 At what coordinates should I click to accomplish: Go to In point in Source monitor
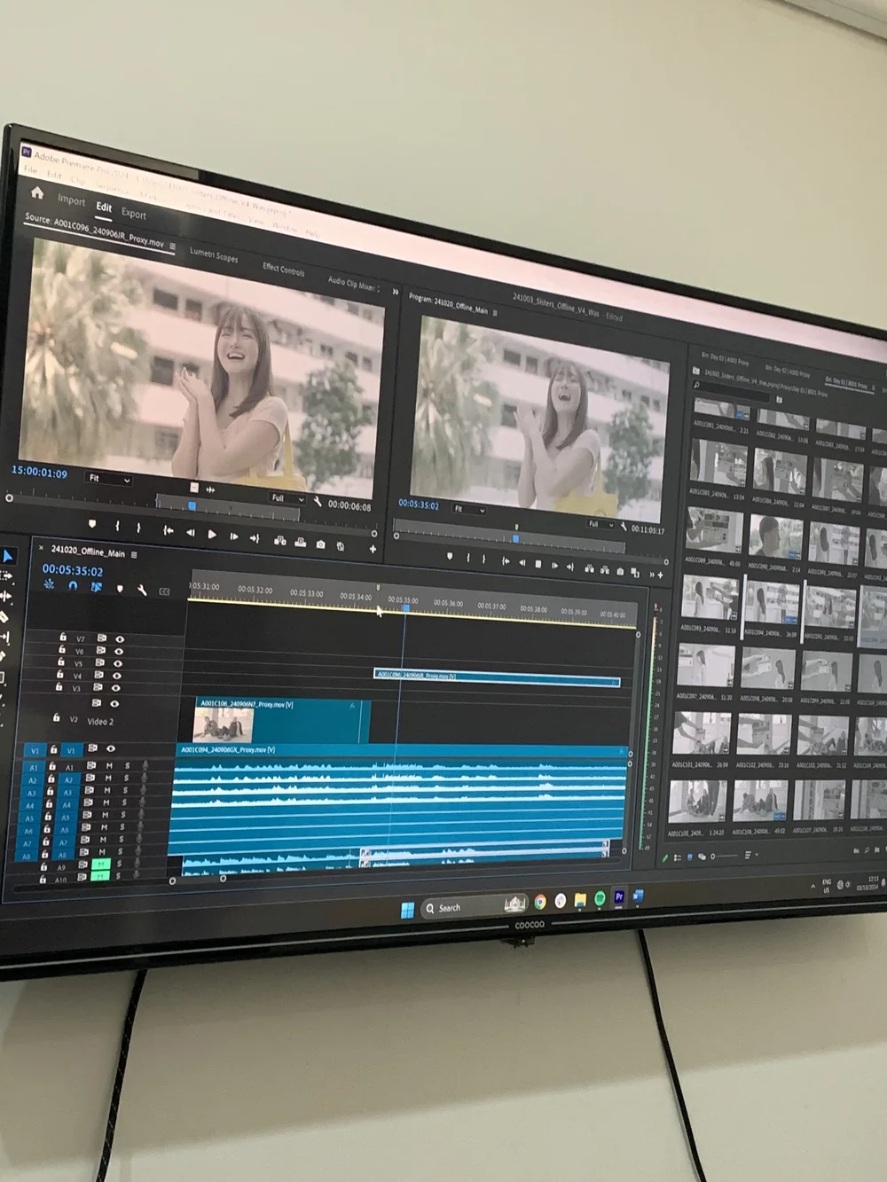[x=169, y=530]
